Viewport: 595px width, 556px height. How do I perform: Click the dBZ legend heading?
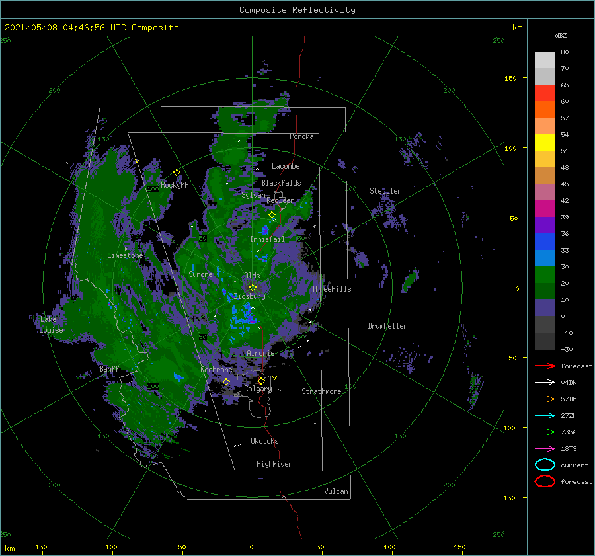(x=561, y=35)
